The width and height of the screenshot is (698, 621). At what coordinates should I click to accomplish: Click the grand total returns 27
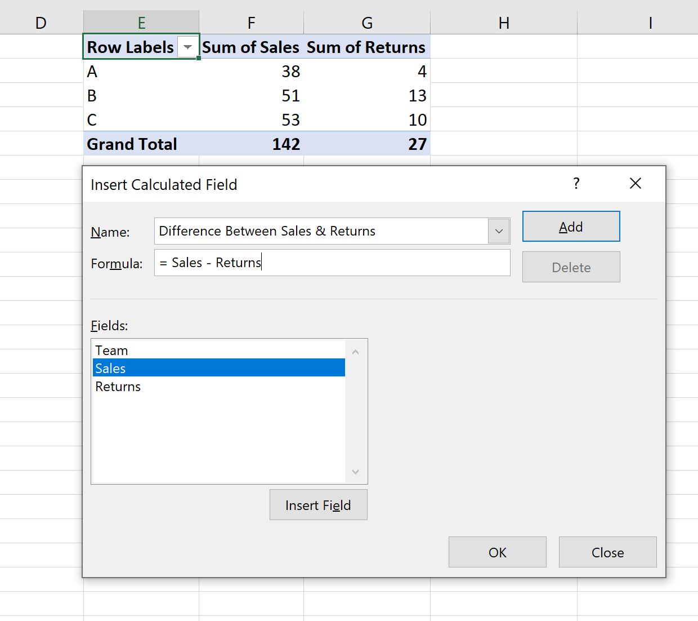[367, 144]
